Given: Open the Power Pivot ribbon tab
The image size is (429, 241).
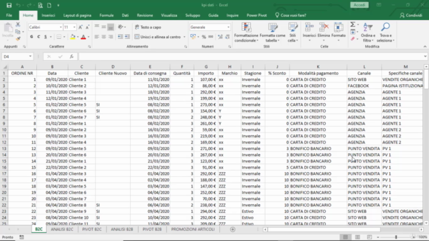Looking at the screenshot, I should [257, 15].
